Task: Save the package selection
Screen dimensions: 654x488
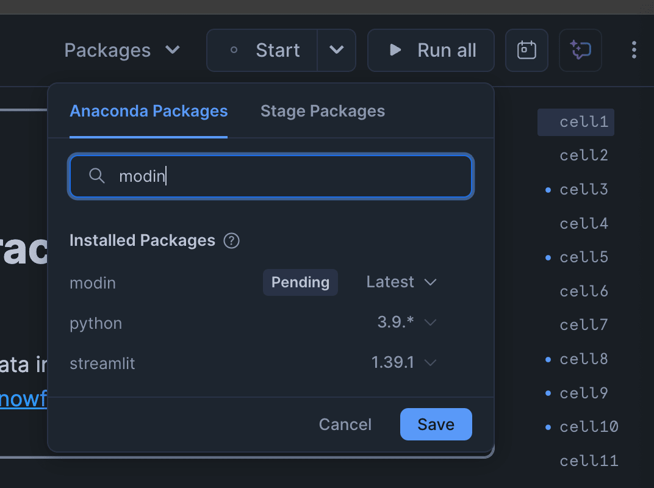Action: 436,424
